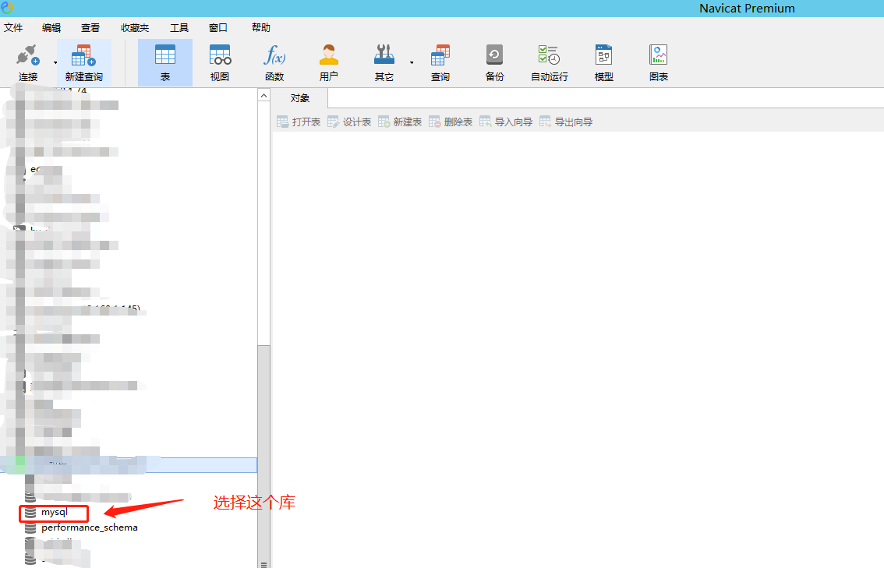Click the 新建表 button

click(x=400, y=122)
